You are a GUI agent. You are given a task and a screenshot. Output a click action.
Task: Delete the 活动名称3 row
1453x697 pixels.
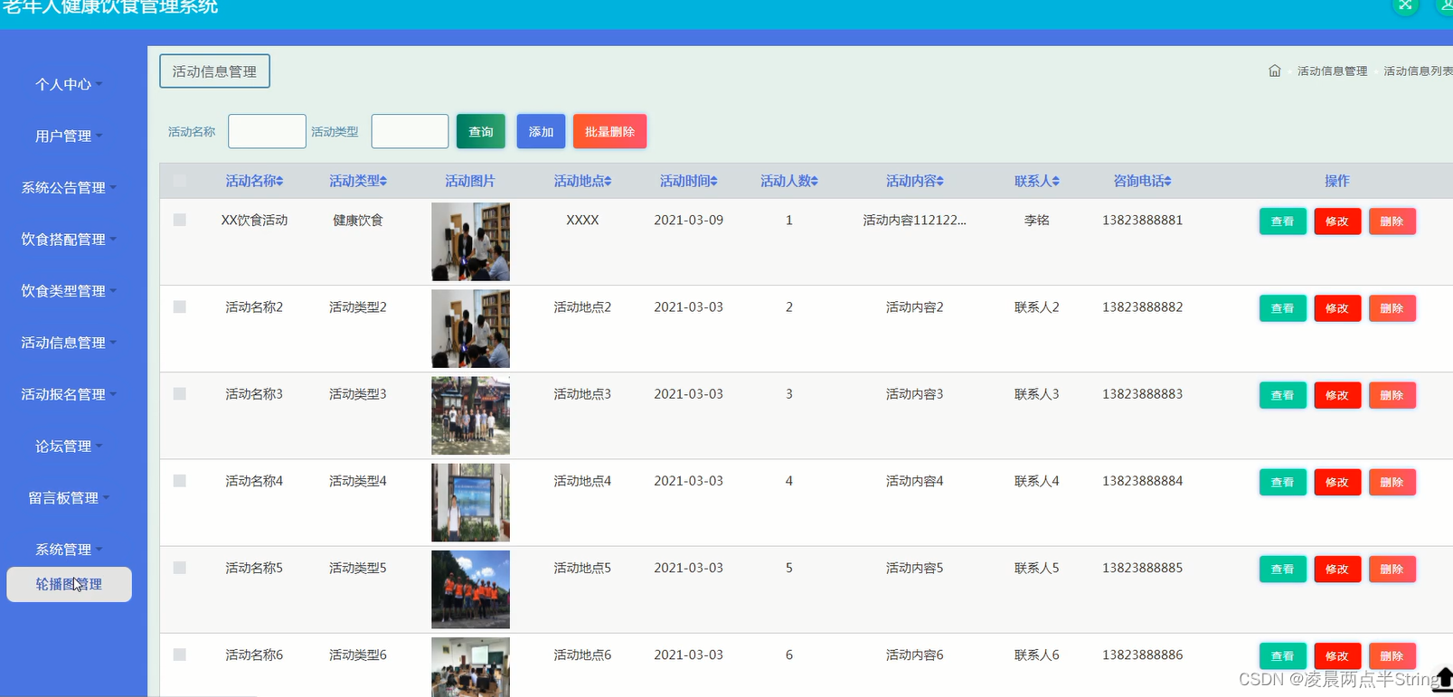click(x=1392, y=394)
